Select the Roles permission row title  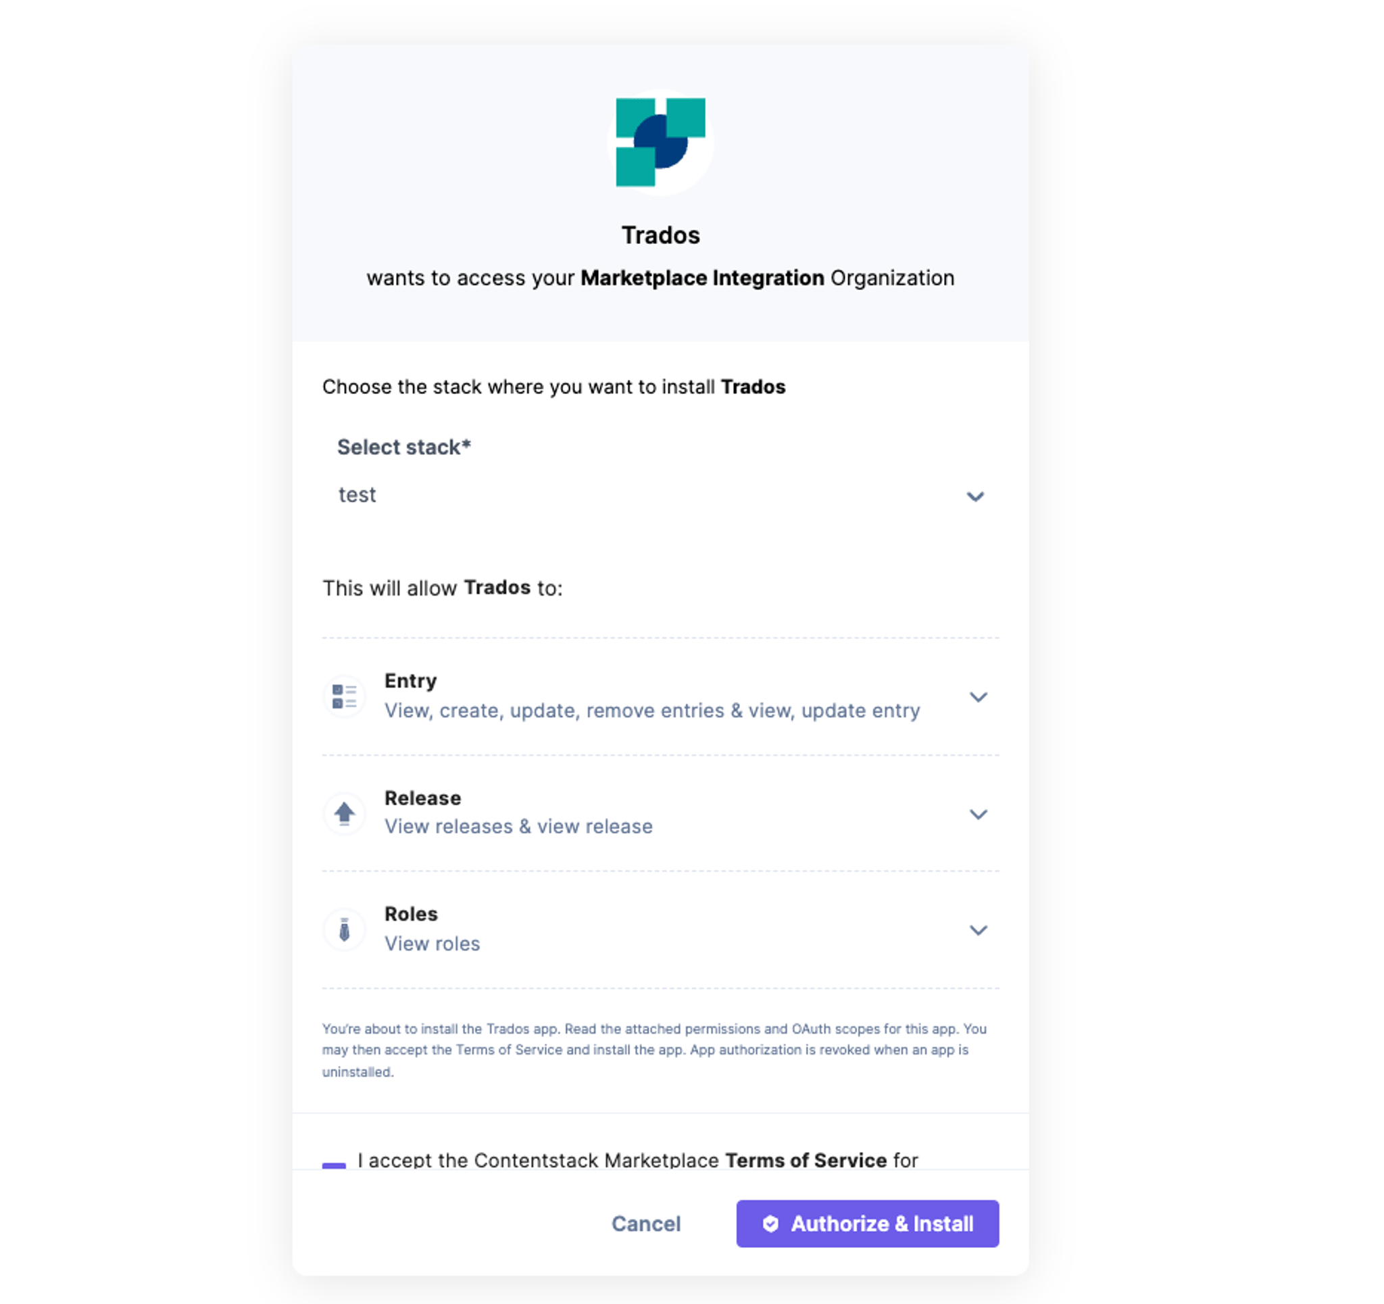click(x=411, y=913)
